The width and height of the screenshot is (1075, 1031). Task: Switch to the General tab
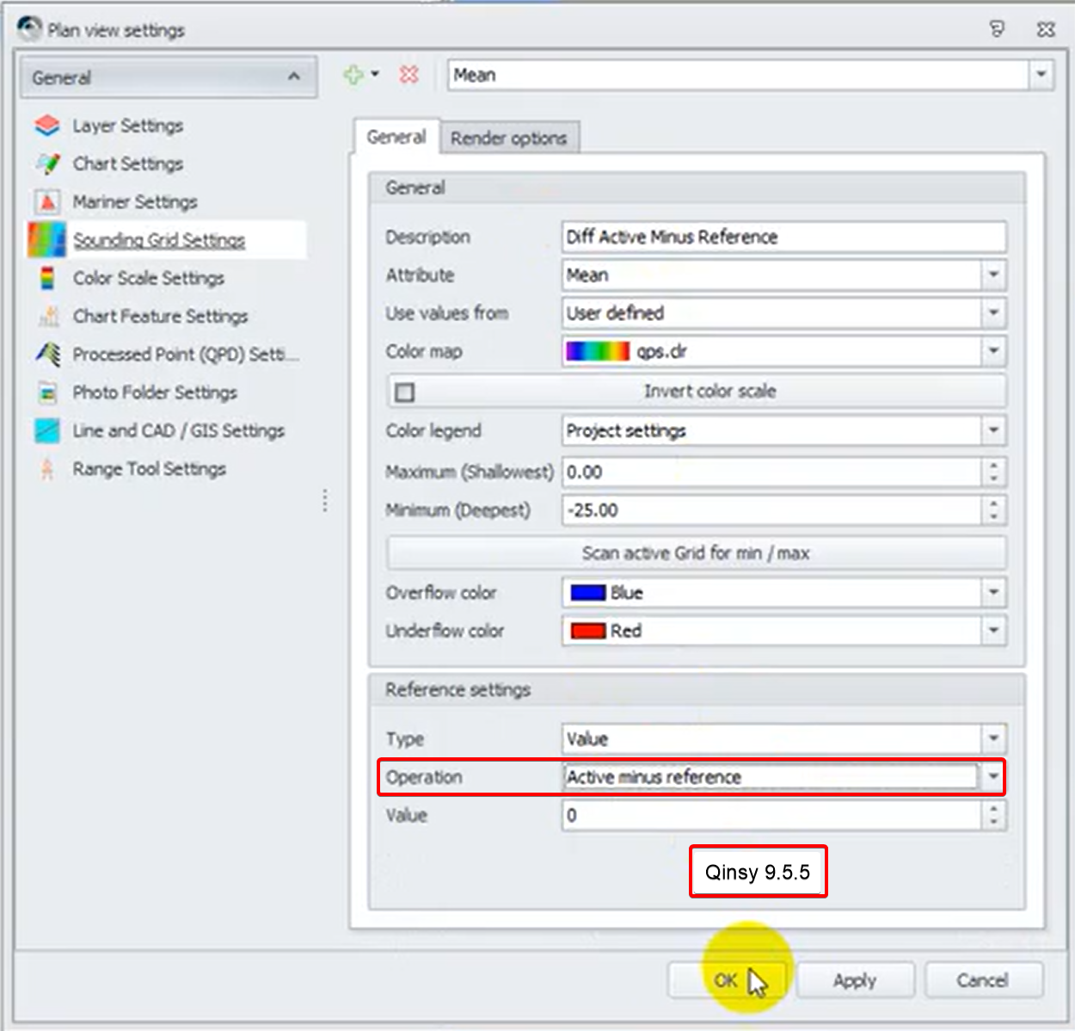tap(396, 137)
